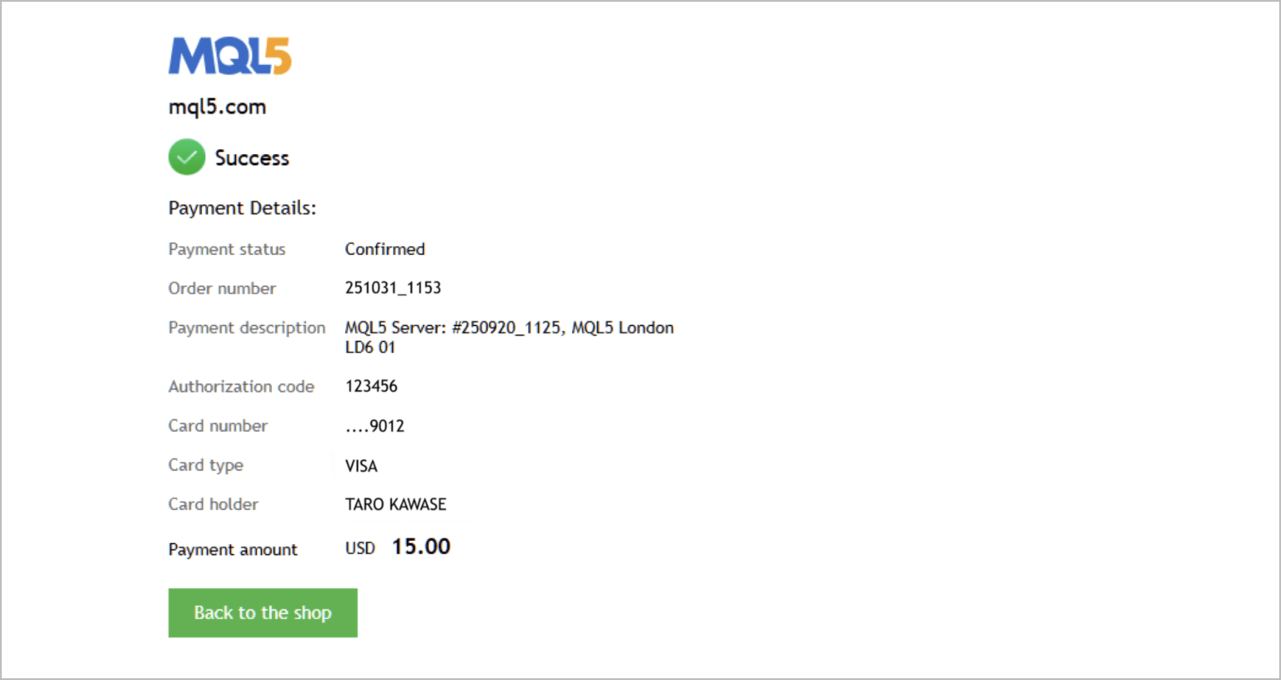Screen dimensions: 1281x680
Task: Click the Success status text
Action: coord(252,157)
